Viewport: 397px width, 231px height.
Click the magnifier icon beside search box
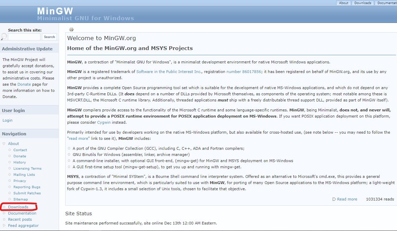3,37
